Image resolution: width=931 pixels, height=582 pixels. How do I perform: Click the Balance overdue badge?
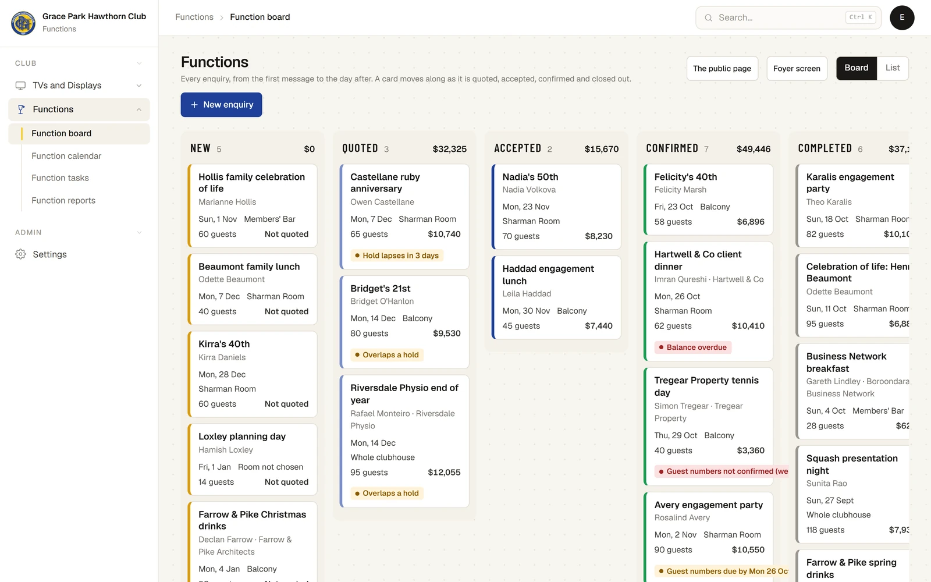point(693,347)
